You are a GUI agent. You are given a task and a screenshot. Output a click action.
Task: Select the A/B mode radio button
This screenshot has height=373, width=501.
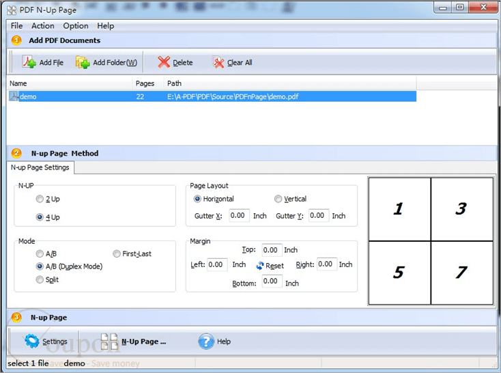pyautogui.click(x=40, y=253)
